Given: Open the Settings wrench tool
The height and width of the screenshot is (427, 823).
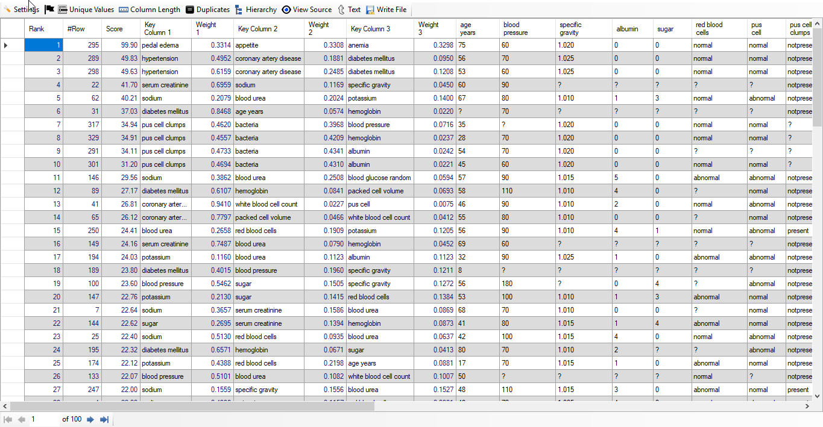Looking at the screenshot, I should 20,10.
